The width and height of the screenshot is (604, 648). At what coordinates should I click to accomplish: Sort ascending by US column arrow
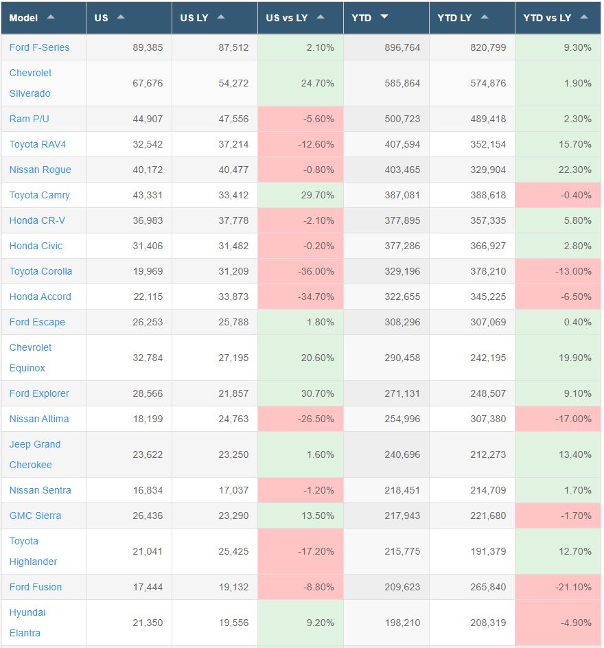pos(121,17)
